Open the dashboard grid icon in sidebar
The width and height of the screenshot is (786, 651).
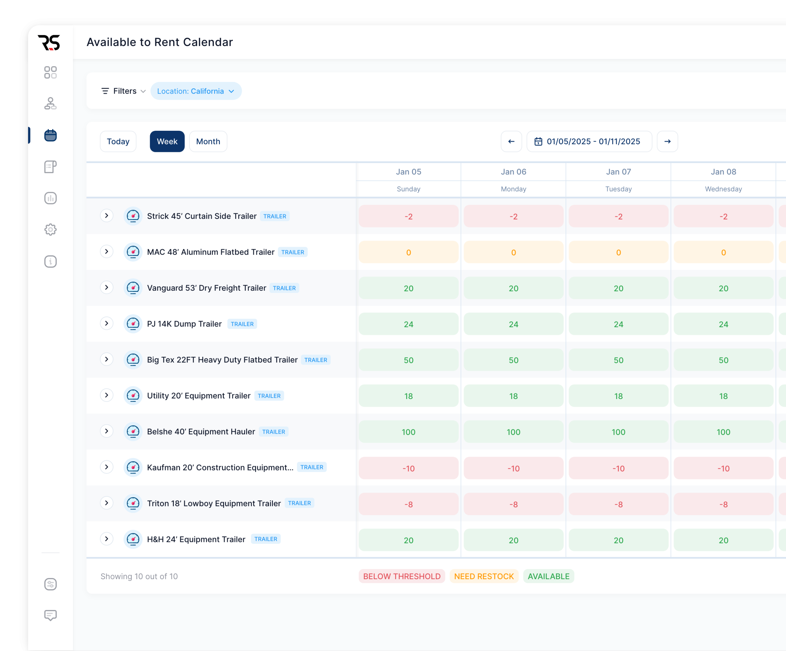(50, 72)
